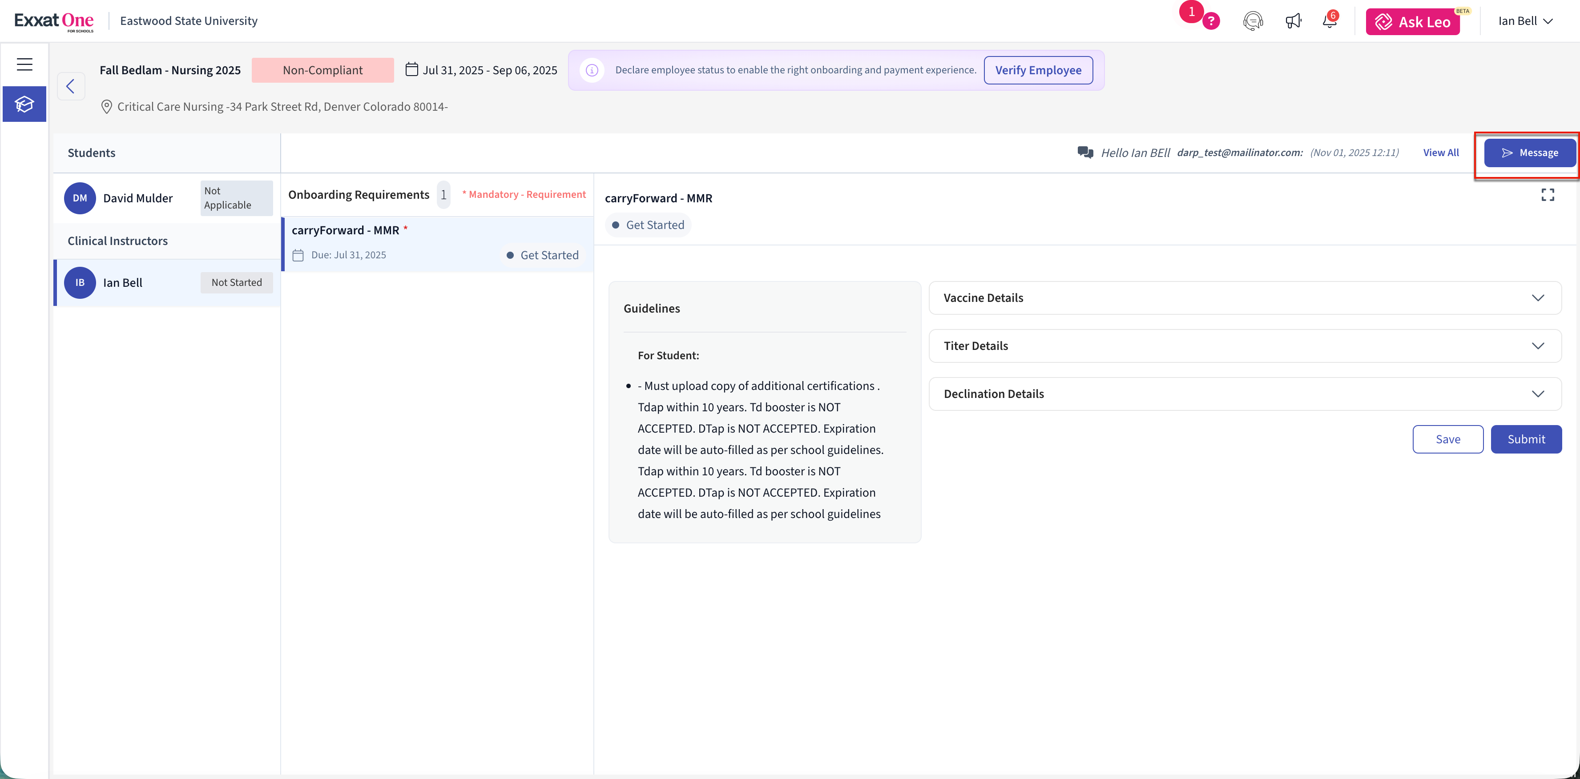Viewport: 1580px width, 779px height.
Task: Open the hamburger navigation menu
Action: pyautogui.click(x=24, y=64)
